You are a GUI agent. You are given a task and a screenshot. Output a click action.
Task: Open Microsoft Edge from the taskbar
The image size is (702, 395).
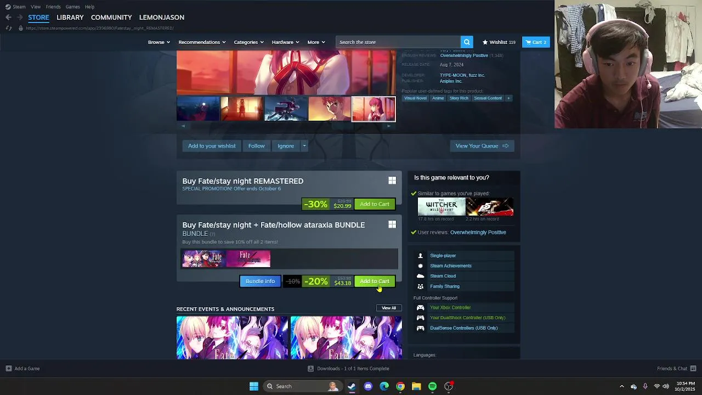[384, 386]
